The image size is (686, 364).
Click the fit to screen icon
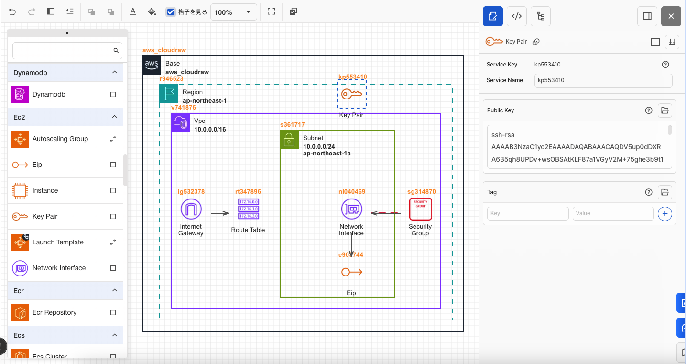click(271, 12)
